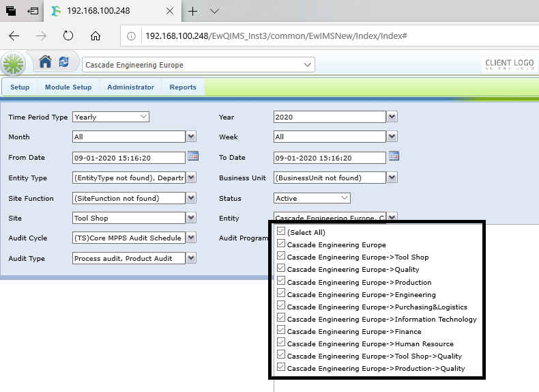Screen dimensions: 539x392
Task: Uncheck Cascade Engineering Europe->Engineering
Action: [281, 293]
